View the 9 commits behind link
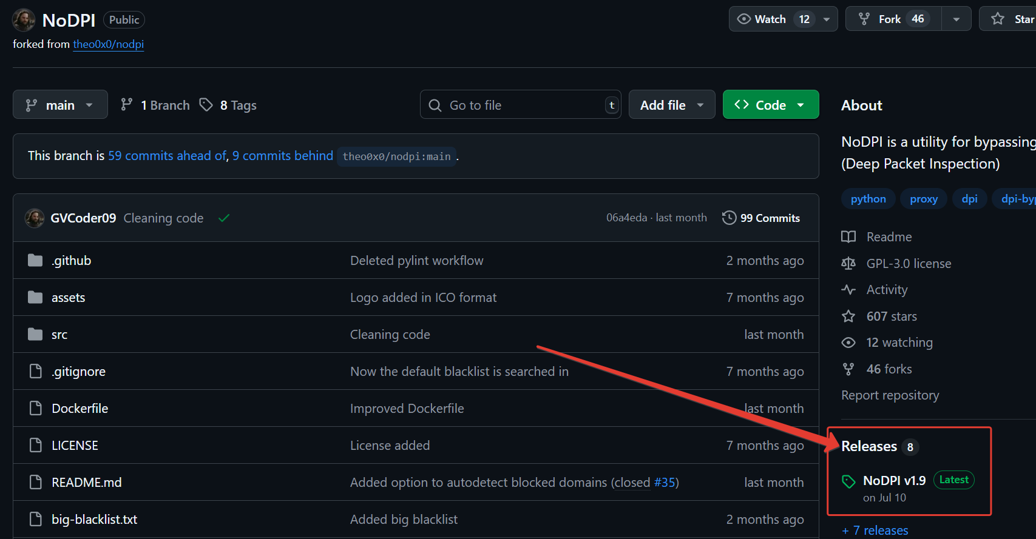 pyautogui.click(x=283, y=156)
